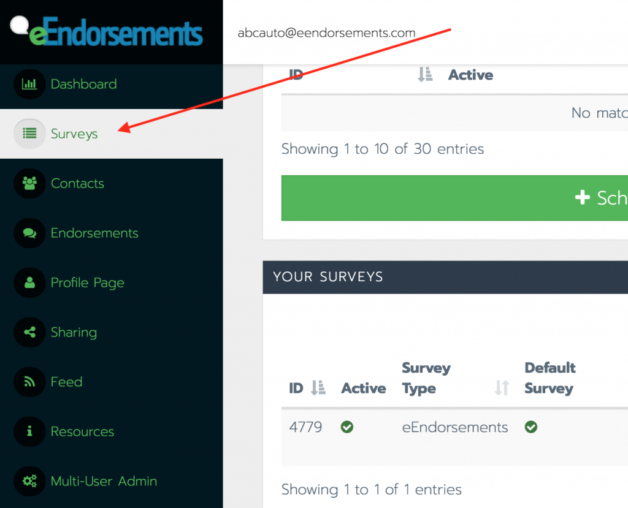
Task: Click the Default Survey column header
Action: click(x=550, y=378)
